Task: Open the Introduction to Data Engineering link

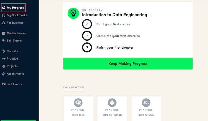Action: tap(114, 15)
